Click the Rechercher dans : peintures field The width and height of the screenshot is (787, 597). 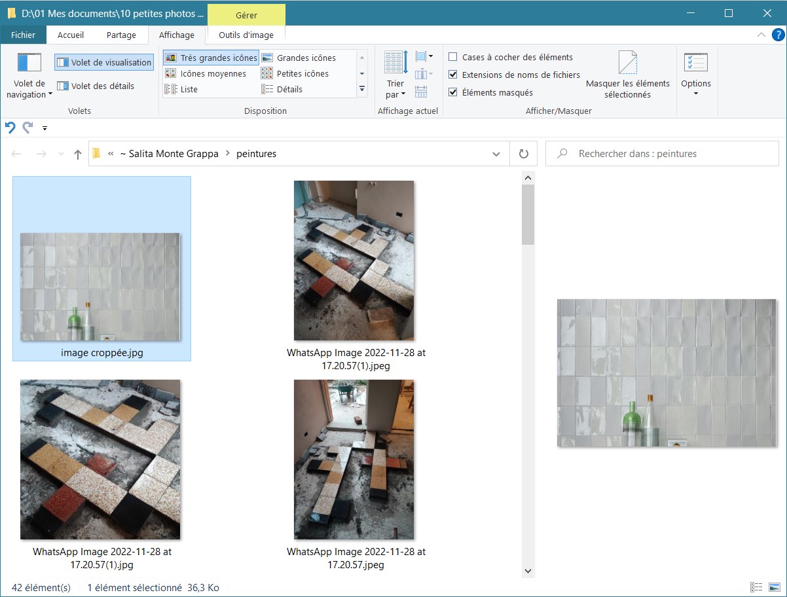[662, 154]
